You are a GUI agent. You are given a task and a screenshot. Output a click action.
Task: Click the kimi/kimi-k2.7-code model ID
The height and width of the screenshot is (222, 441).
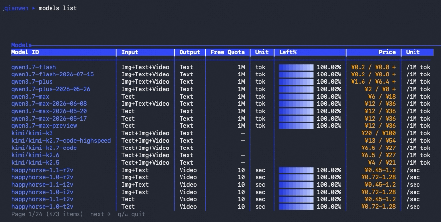pos(44,148)
